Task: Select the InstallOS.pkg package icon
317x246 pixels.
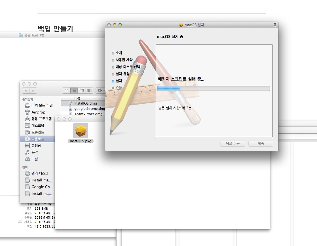Action: click(81, 131)
